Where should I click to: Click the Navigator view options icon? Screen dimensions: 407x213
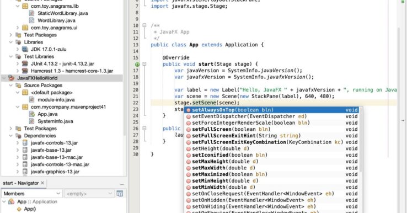120,193
